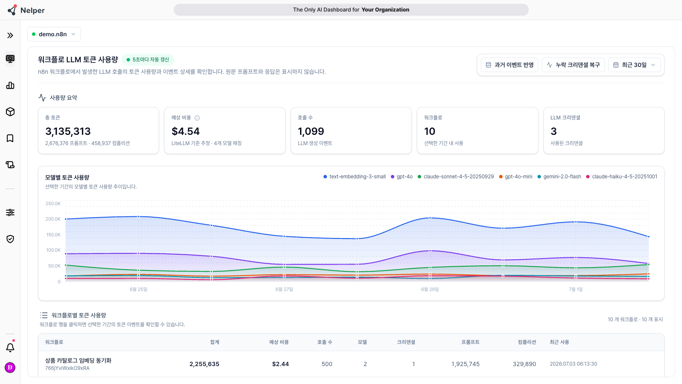Click the 누락 크리덴셜 복구 button
Screen dimensions: 682x384
(x=573, y=65)
